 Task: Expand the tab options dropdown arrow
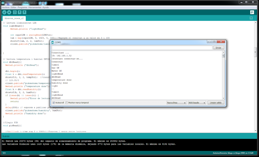[x=251, y=18]
